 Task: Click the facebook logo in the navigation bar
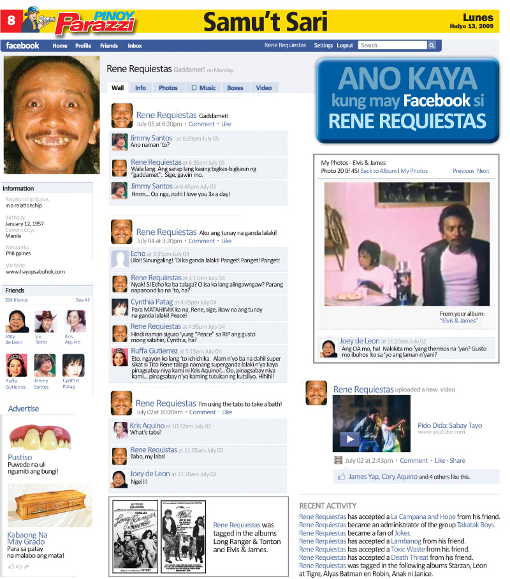coord(22,45)
